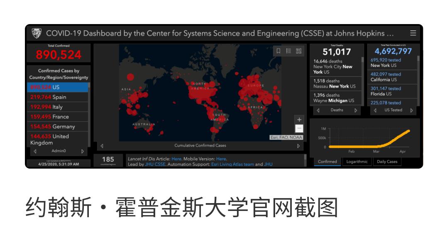Select the 482,097 tested California entry

click(x=393, y=77)
